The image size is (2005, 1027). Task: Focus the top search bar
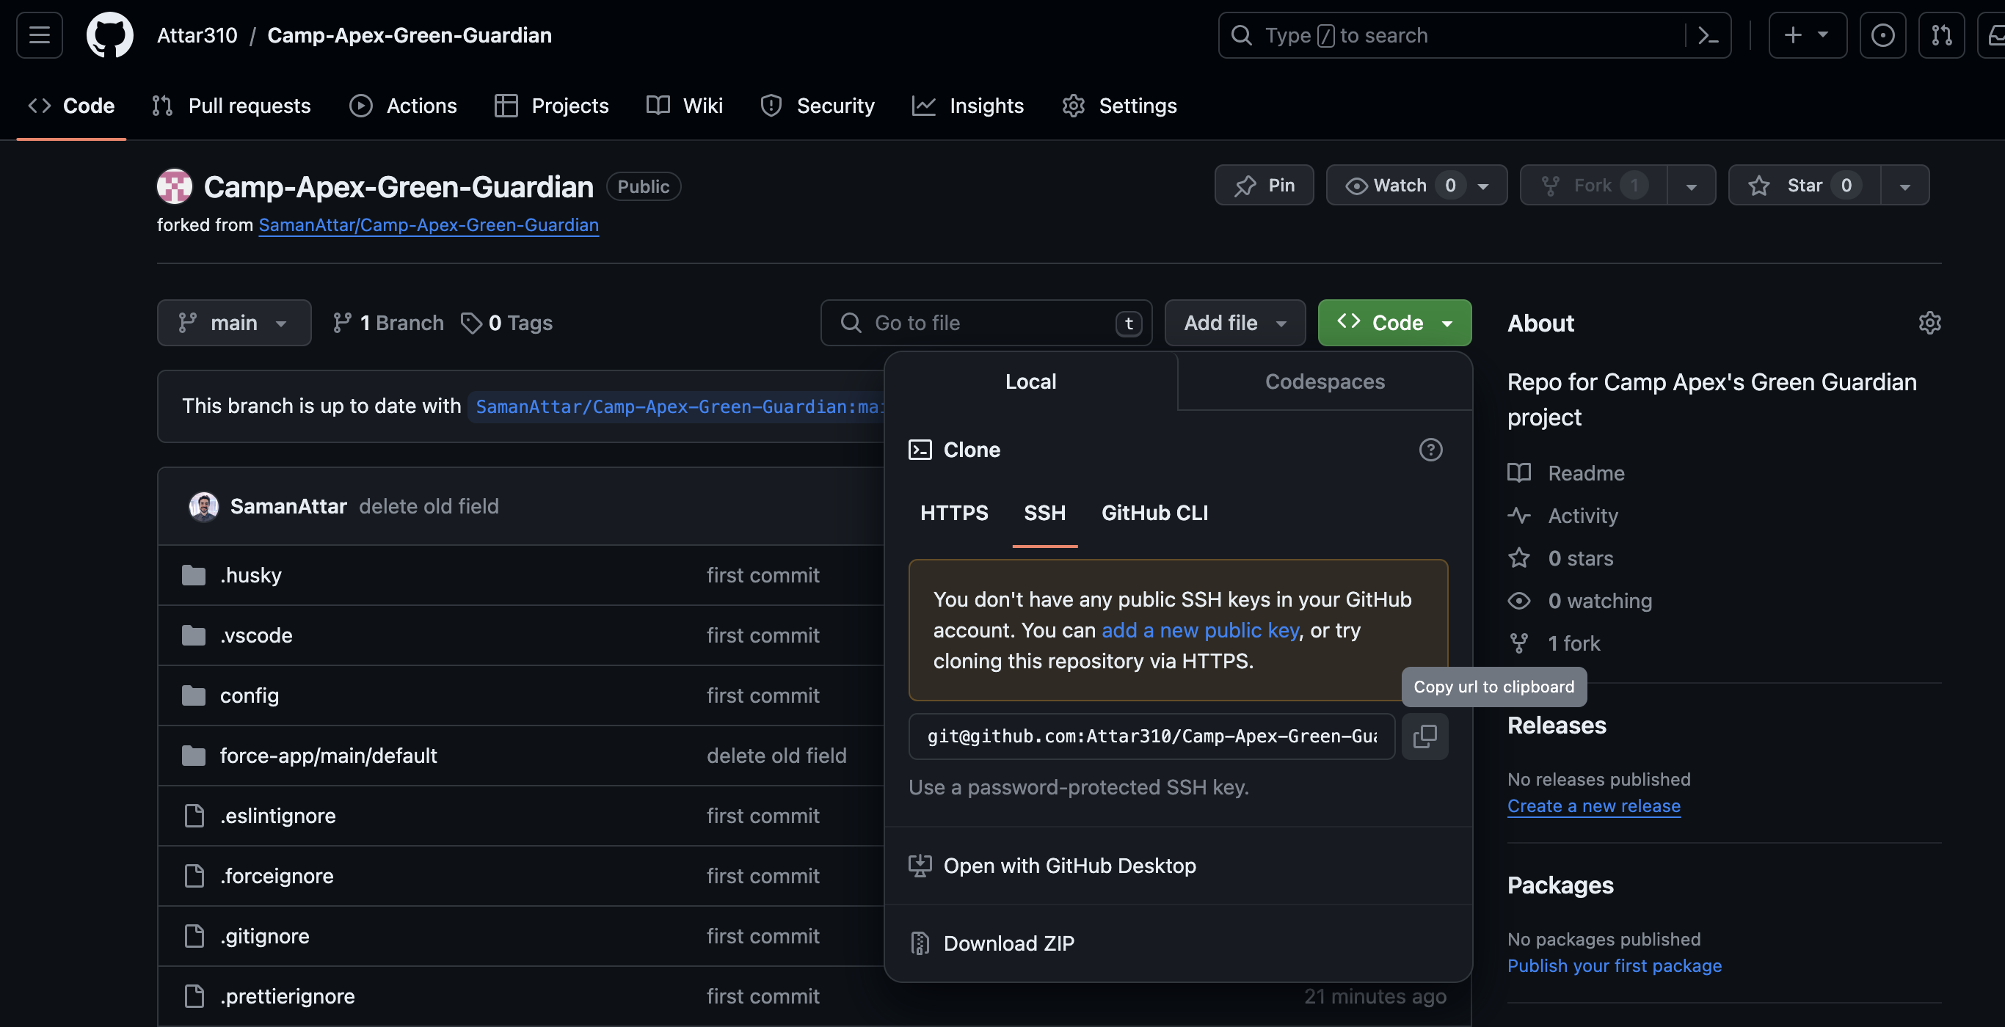pyautogui.click(x=1474, y=35)
